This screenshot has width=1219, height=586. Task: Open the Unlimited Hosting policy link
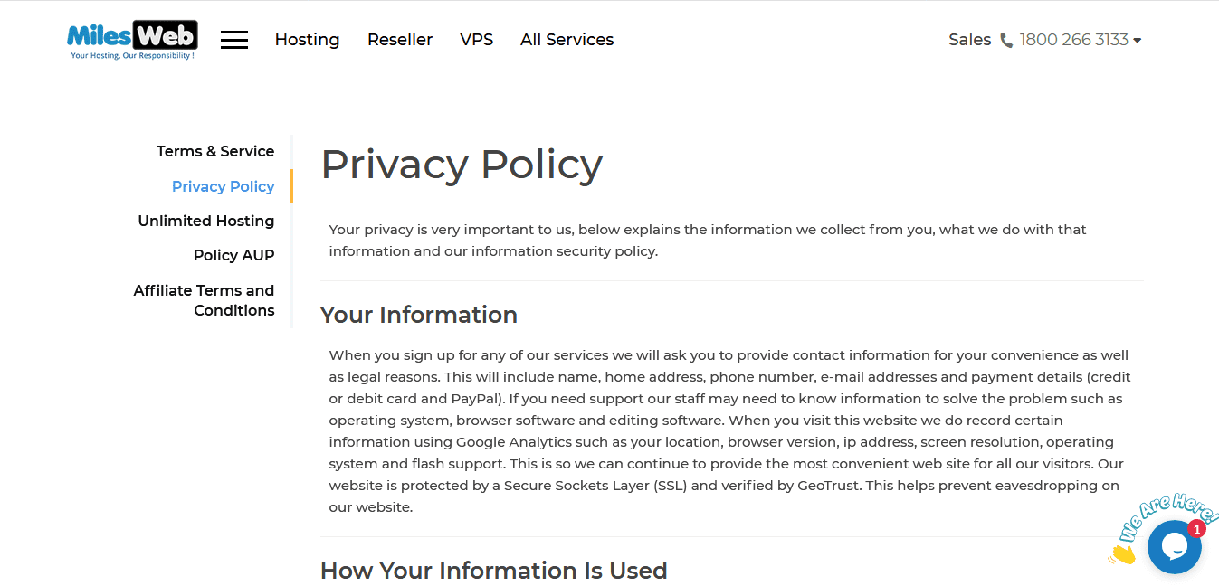pyautogui.click(x=206, y=221)
